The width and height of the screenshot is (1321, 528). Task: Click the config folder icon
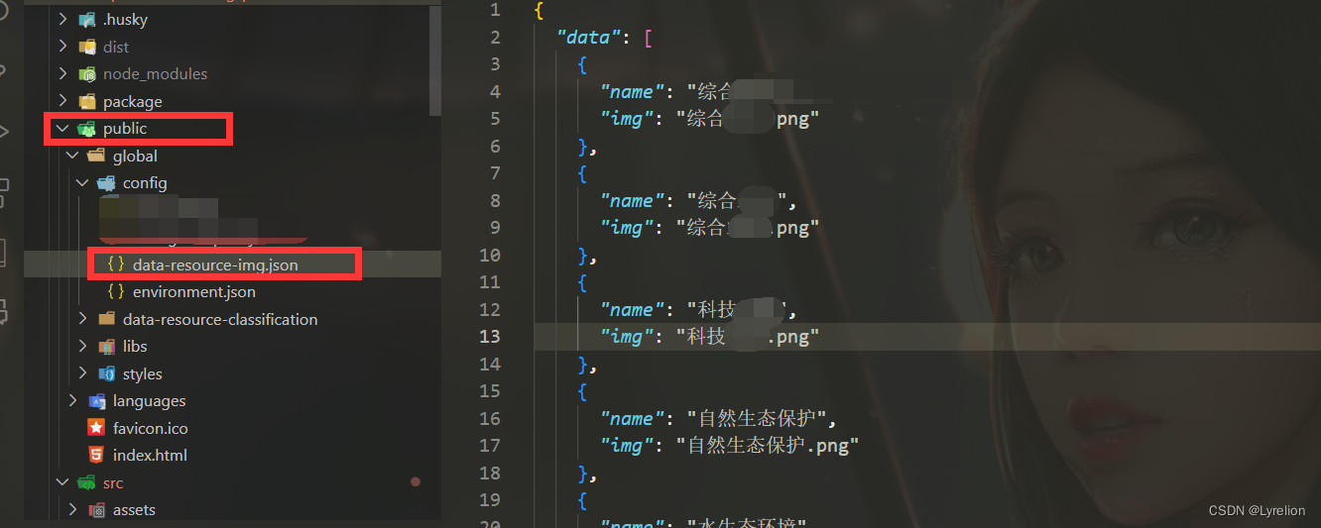click(x=106, y=183)
